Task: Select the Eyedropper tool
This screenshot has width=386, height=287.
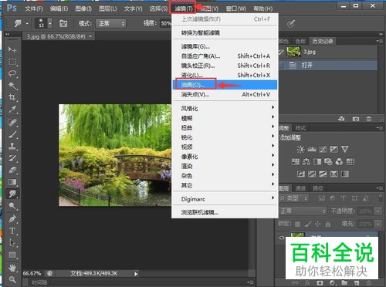Action: 12,110
